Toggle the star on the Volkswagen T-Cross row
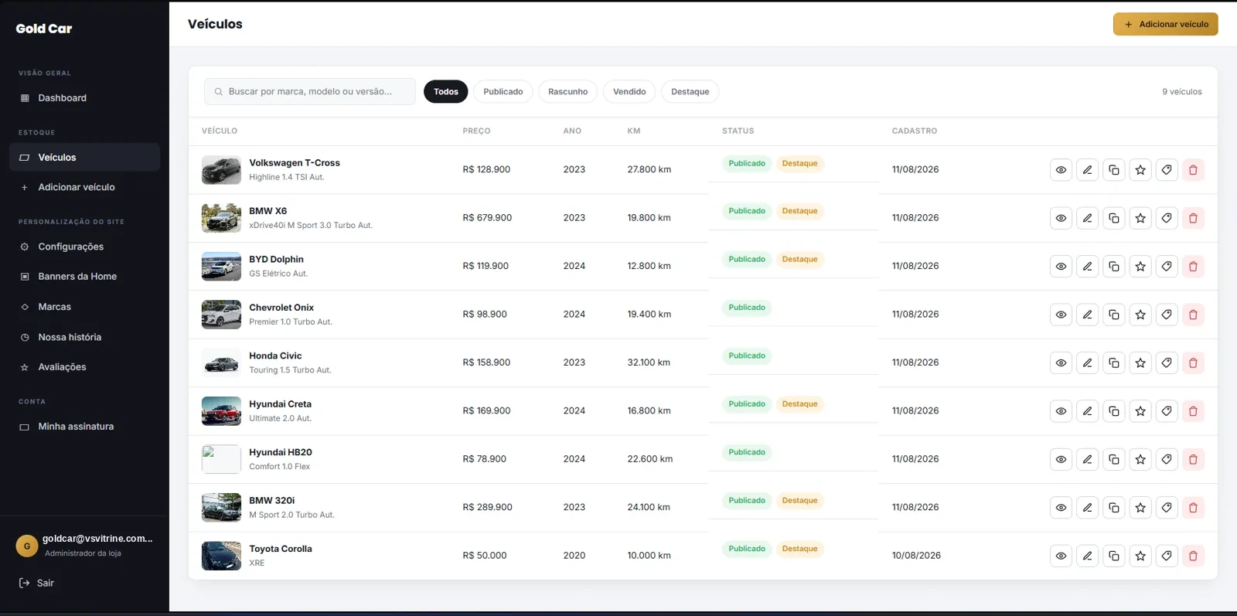 1140,170
